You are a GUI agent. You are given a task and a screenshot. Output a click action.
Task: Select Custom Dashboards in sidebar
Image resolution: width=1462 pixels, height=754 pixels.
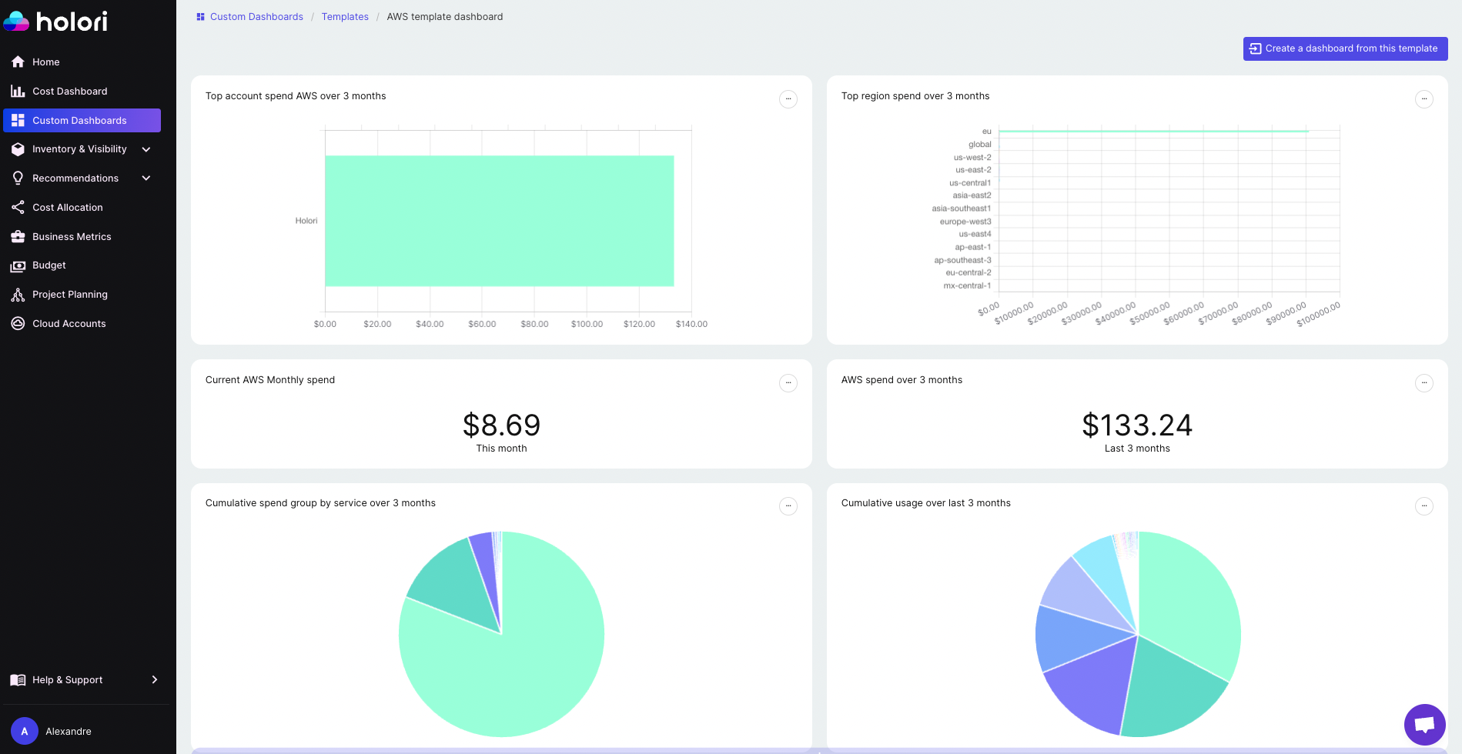(x=82, y=120)
